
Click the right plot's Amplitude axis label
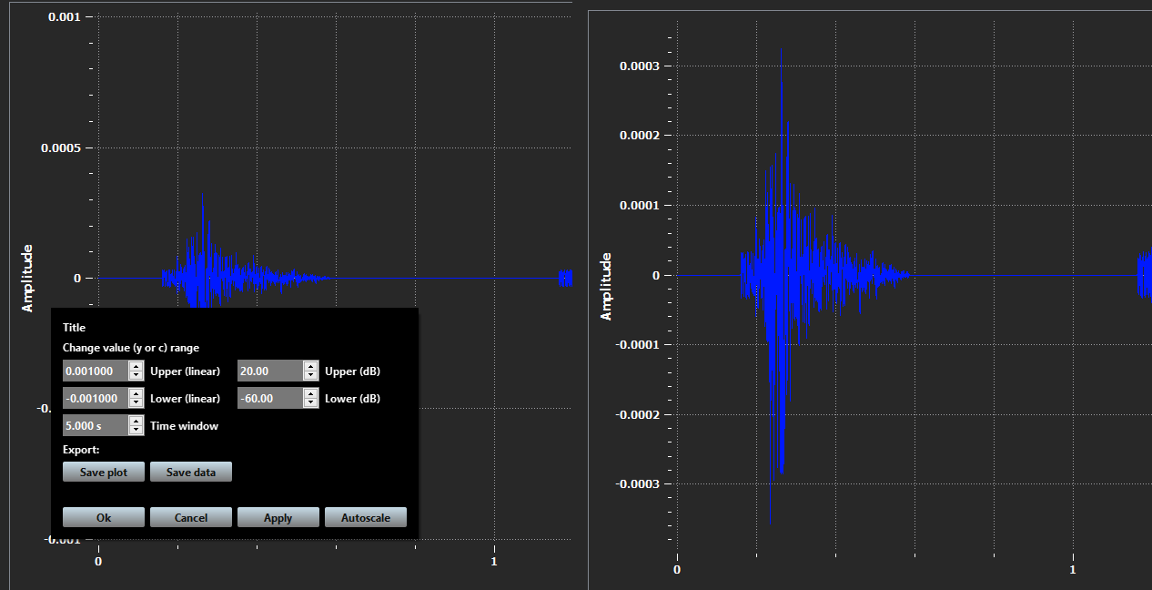[607, 287]
